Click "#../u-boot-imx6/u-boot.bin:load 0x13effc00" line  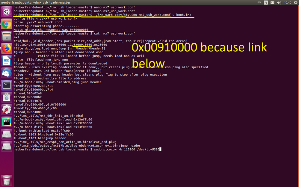point(53,120)
